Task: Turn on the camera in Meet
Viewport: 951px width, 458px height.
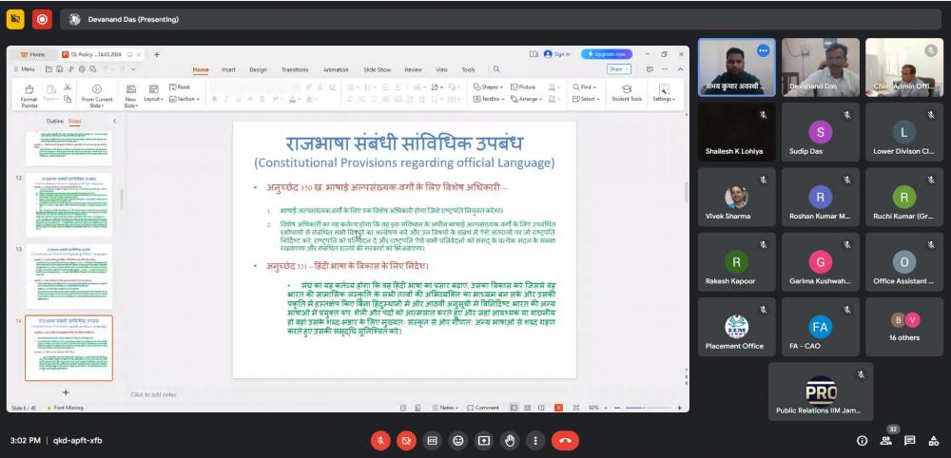Action: coord(406,441)
